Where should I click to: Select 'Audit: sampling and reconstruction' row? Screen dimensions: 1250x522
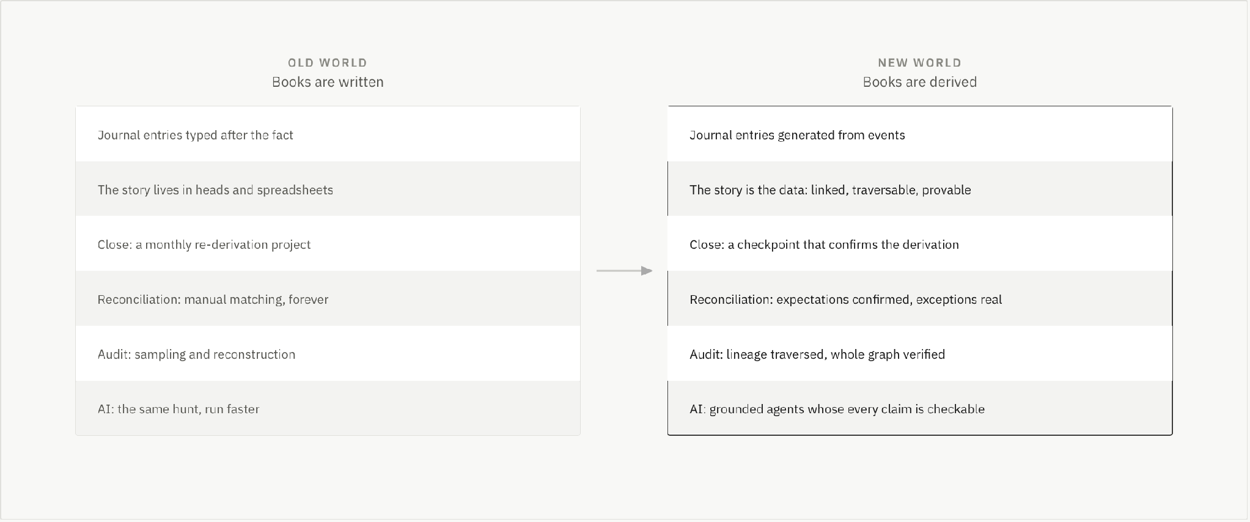click(x=328, y=353)
